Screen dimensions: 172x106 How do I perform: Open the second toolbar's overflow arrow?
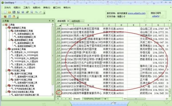[x=18, y=17]
